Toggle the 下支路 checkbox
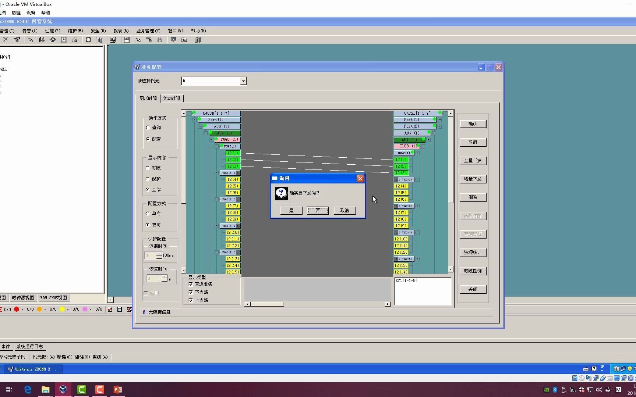Viewport: 636px width, 397px height. coord(191,292)
